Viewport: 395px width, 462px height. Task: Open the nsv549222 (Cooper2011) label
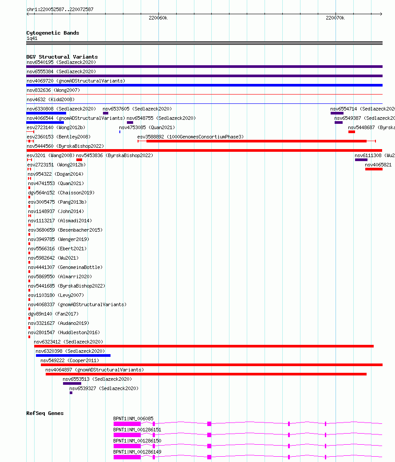click(70, 361)
